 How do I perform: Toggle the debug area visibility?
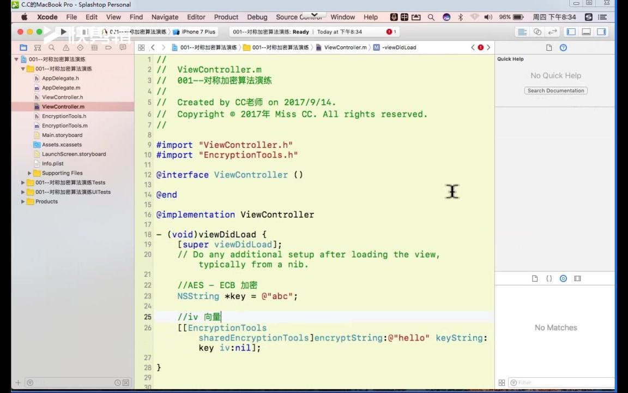click(x=587, y=32)
